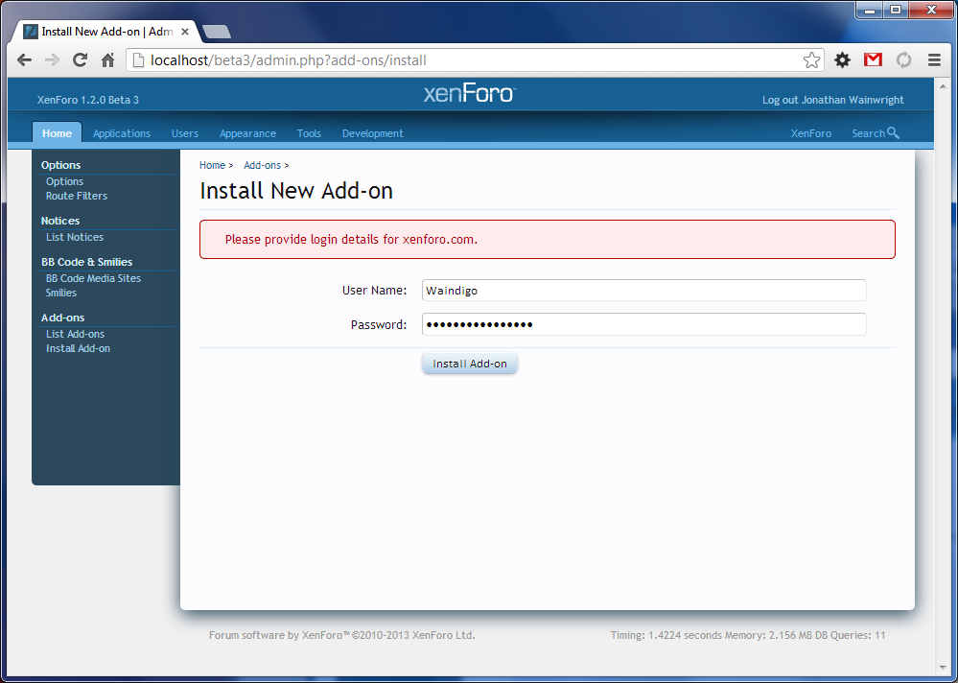Click the Forum software by XenForo footer text

point(342,635)
